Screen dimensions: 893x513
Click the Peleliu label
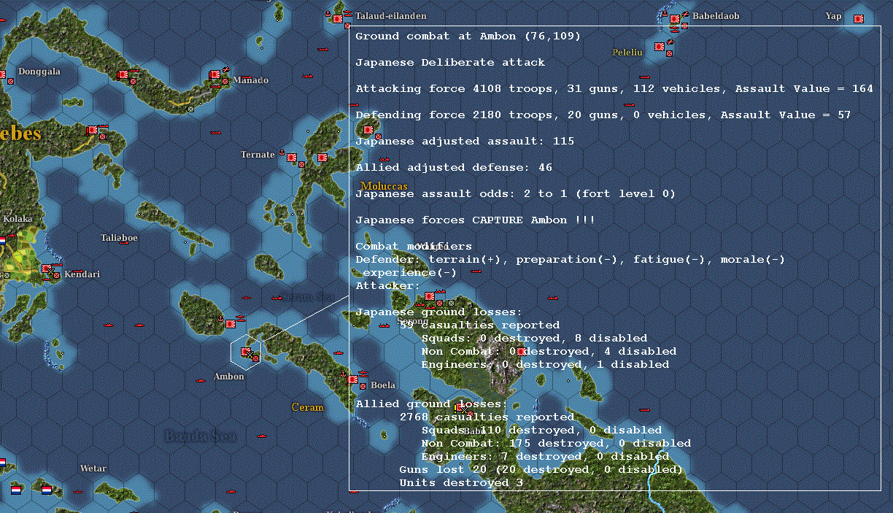pos(627,53)
